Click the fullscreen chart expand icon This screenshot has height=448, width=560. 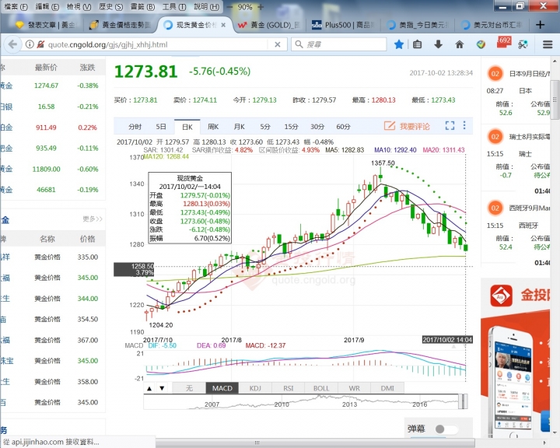click(x=450, y=126)
